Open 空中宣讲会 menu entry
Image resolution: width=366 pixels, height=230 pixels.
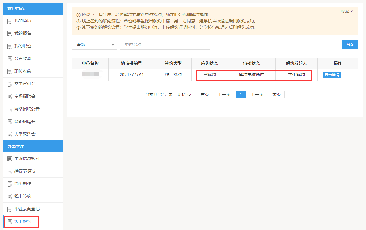coord(33,84)
